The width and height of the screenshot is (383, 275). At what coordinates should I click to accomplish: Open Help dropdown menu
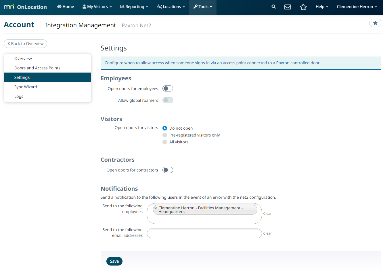[x=322, y=7]
